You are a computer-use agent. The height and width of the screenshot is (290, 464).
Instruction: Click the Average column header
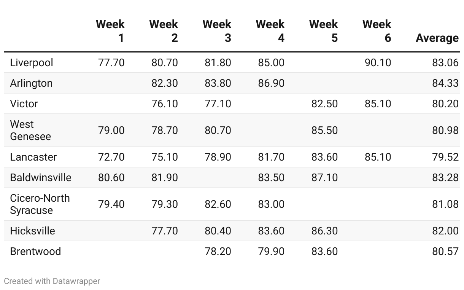point(437,38)
